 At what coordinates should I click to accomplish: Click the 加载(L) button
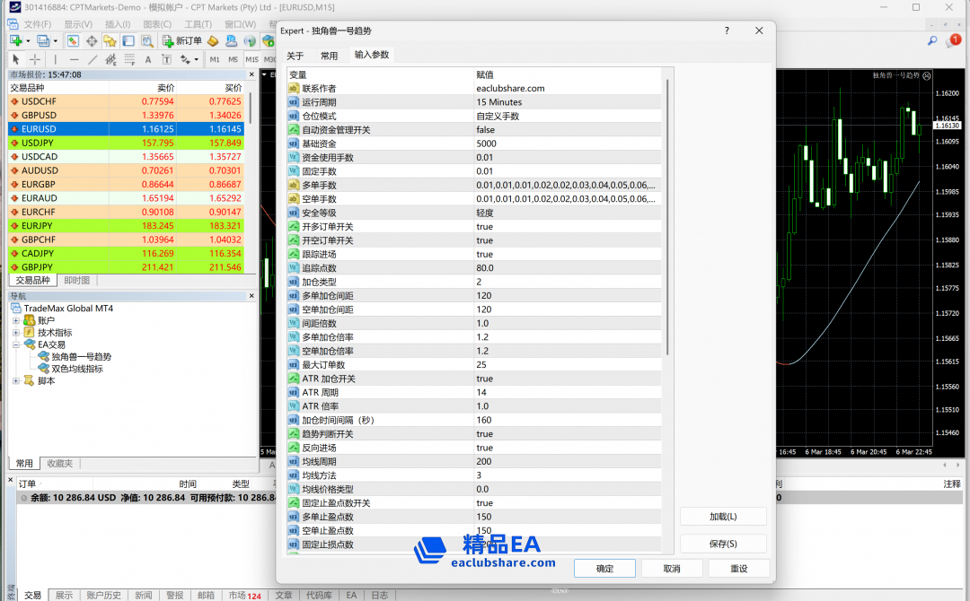coord(723,517)
